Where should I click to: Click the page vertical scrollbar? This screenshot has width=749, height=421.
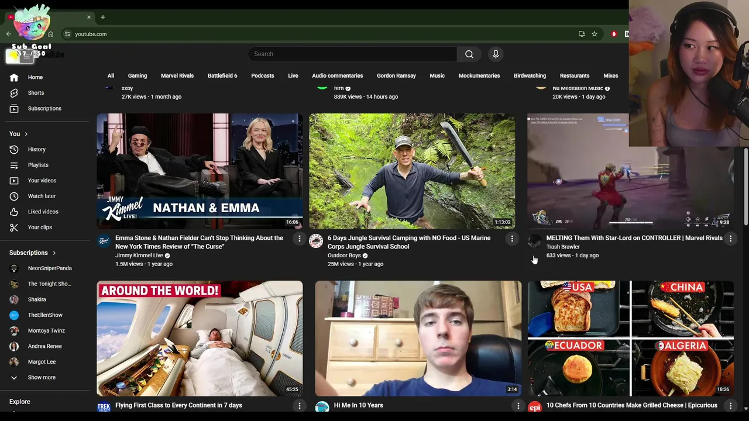(x=745, y=186)
